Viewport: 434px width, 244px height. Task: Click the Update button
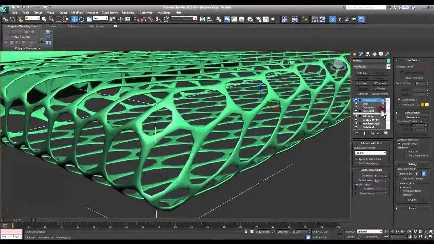click(x=412, y=200)
